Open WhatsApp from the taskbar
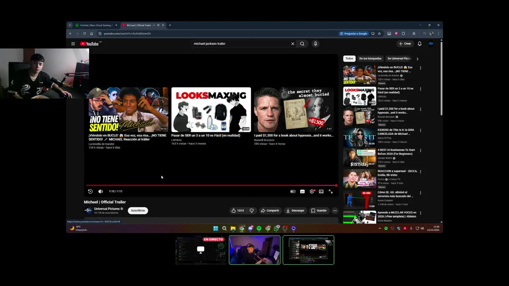This screenshot has width=509, height=286. (x=276, y=228)
